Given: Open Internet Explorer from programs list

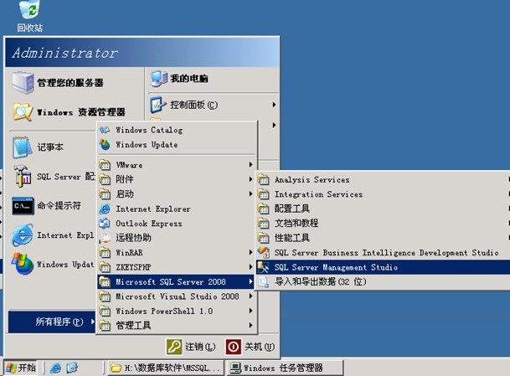Looking at the screenshot, I should pos(152,209).
